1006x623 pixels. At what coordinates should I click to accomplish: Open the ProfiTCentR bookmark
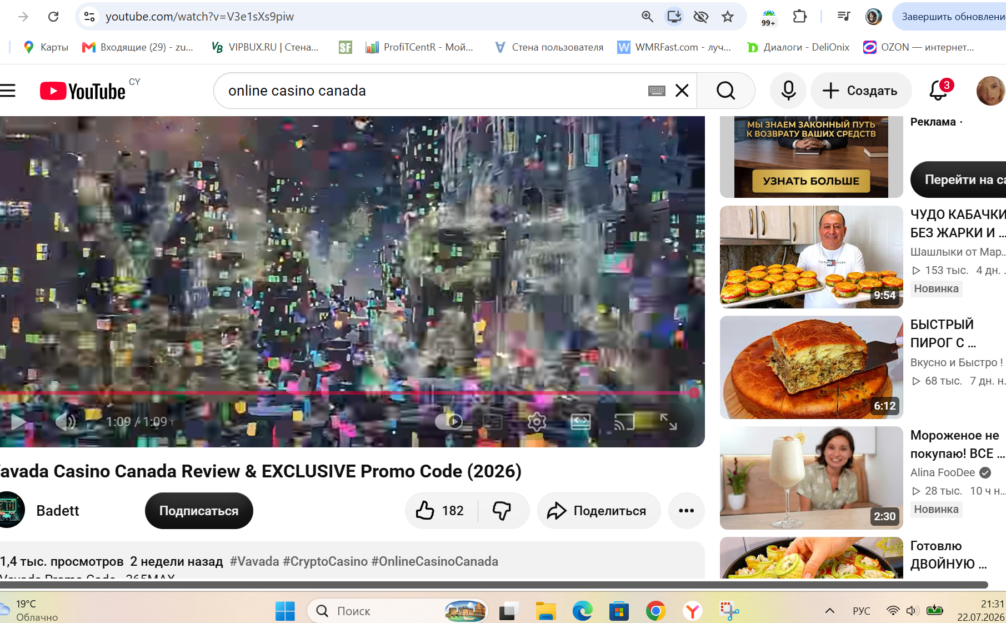419,47
